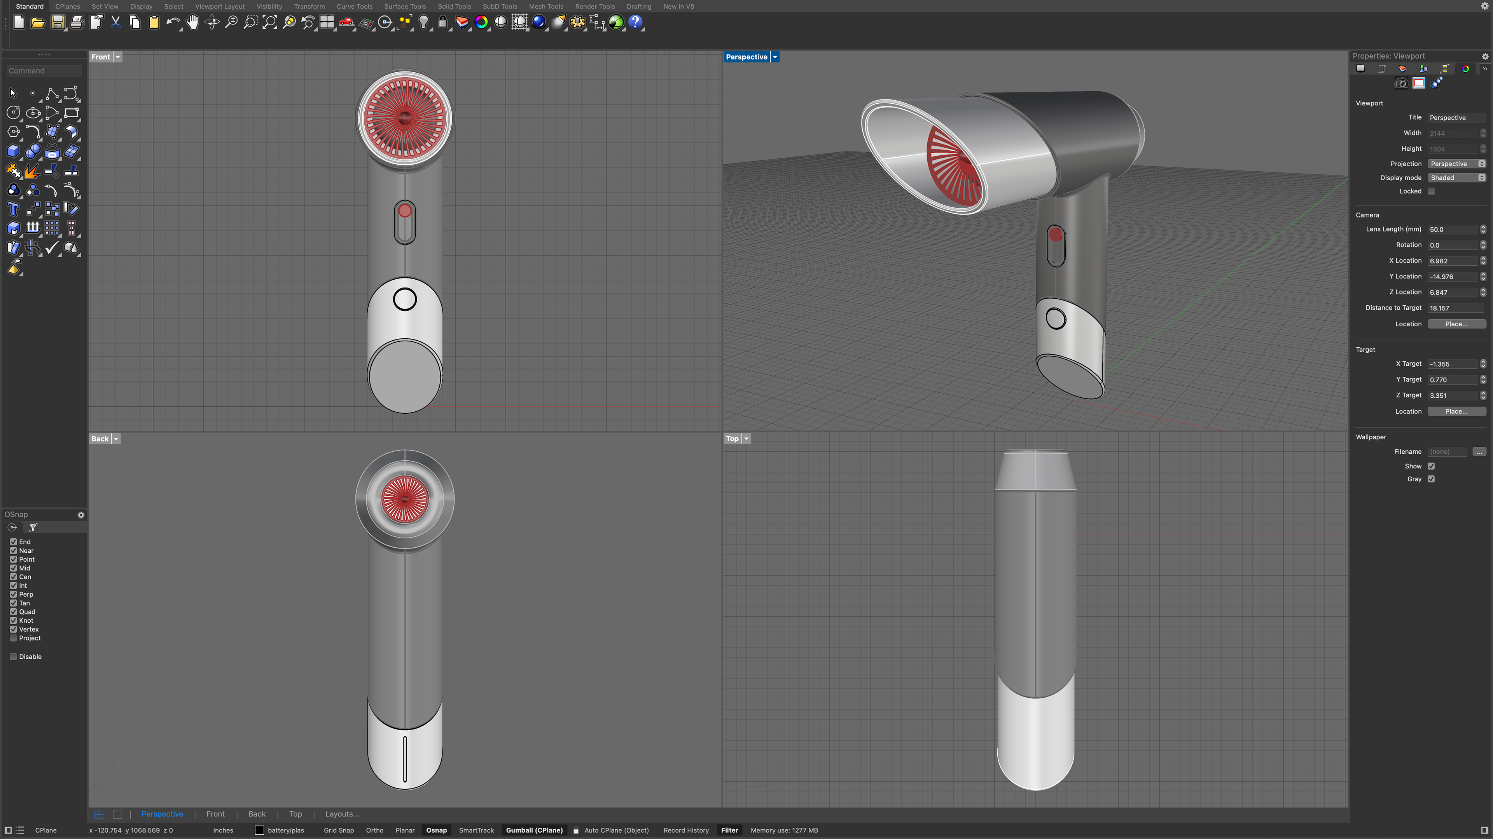Check the Disable osnap checkbox
This screenshot has height=839, width=1493.
pos(13,656)
